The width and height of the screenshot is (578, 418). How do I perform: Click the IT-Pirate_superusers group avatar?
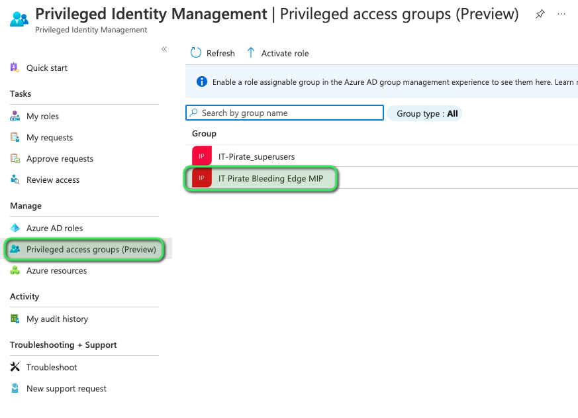202,156
